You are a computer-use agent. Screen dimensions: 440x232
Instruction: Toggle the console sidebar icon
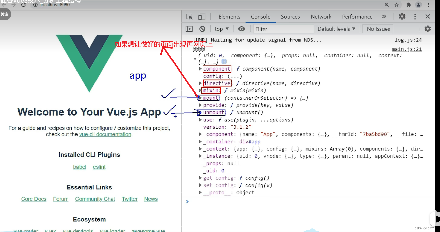(189, 29)
